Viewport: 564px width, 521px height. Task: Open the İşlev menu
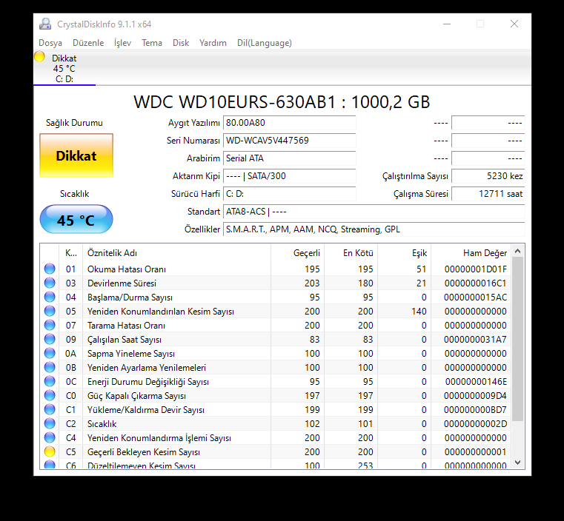[x=122, y=43]
